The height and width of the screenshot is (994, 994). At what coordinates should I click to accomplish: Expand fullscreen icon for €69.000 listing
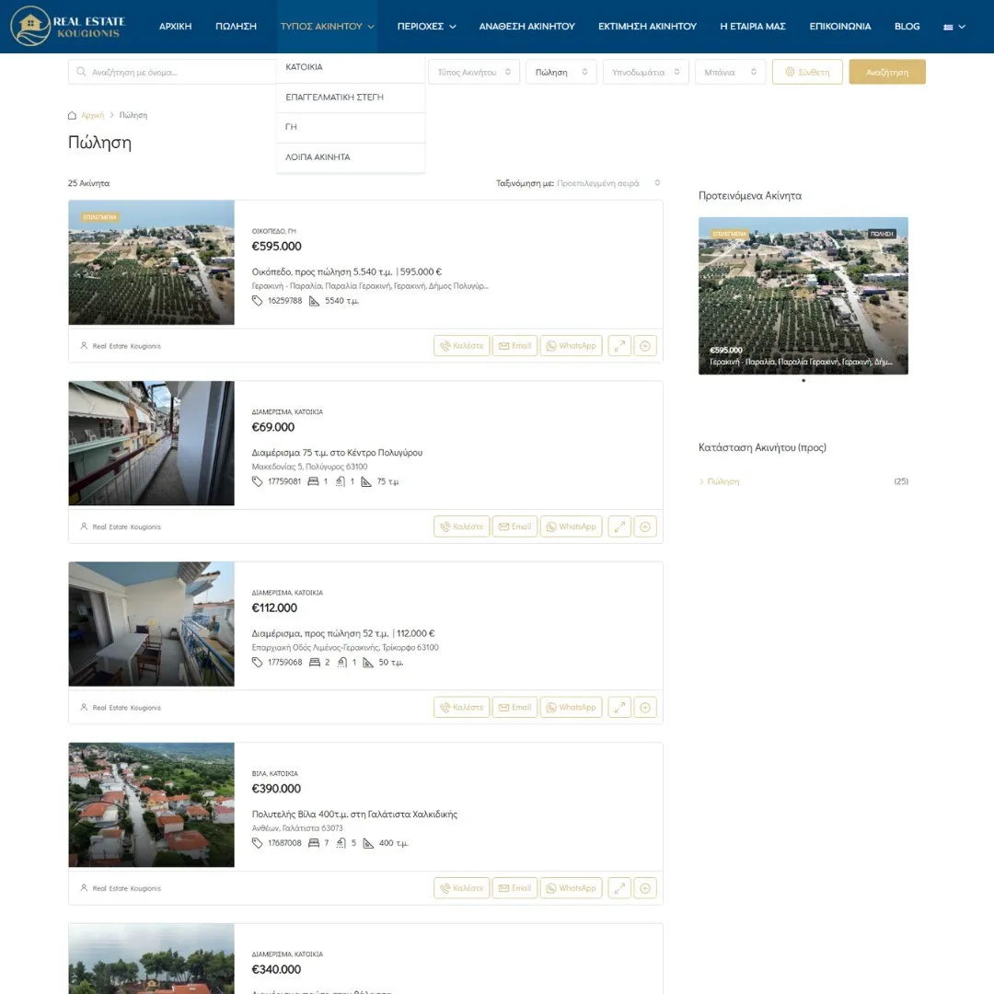pyautogui.click(x=619, y=526)
